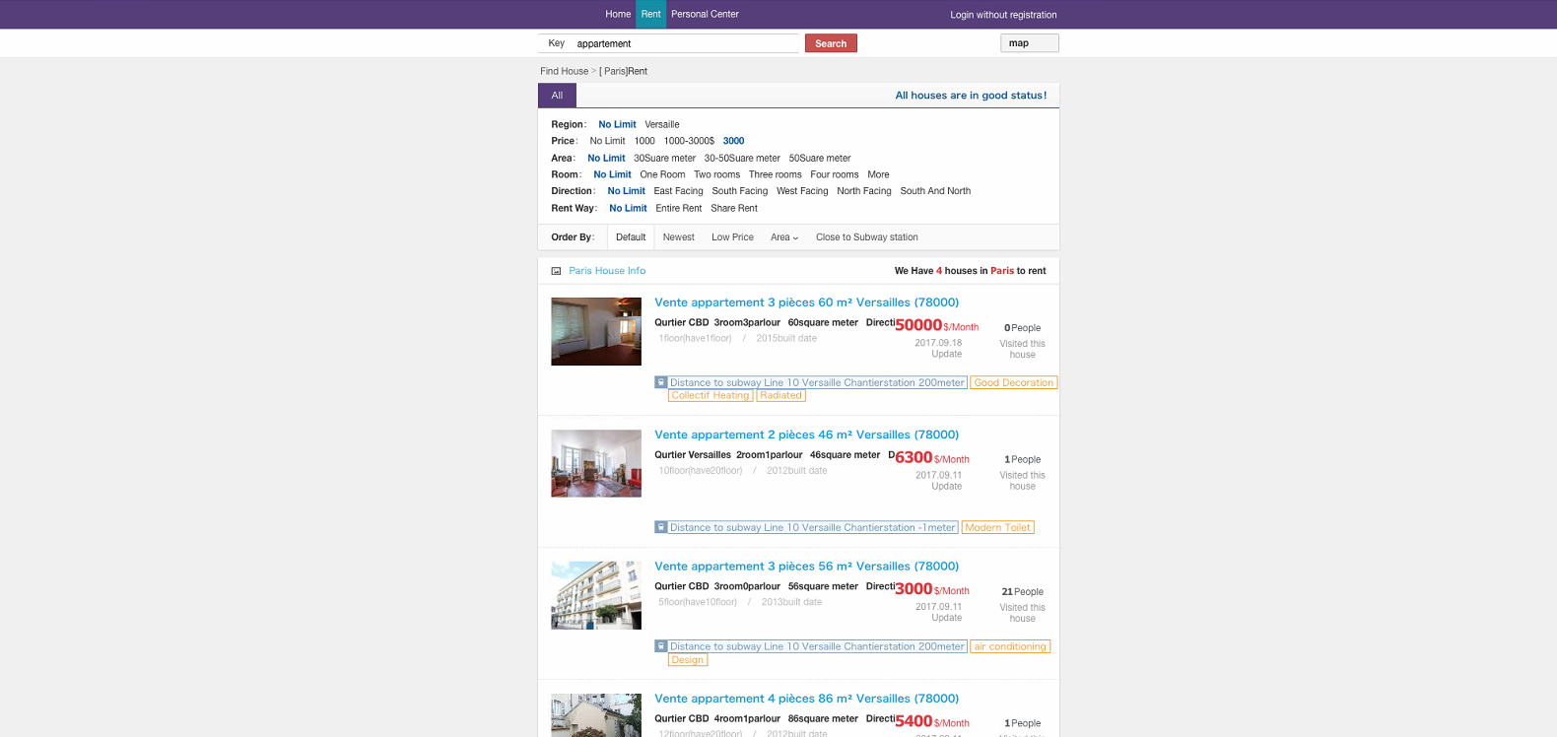Viewport: 1557px width, 737px height.
Task: Click the map button
Action: click(1030, 43)
